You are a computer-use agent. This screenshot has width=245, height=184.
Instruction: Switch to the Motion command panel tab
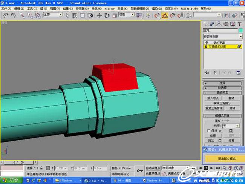[226, 24]
